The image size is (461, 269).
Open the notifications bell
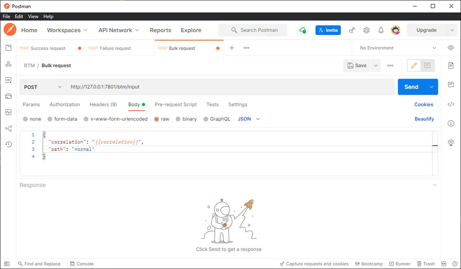tap(381, 30)
